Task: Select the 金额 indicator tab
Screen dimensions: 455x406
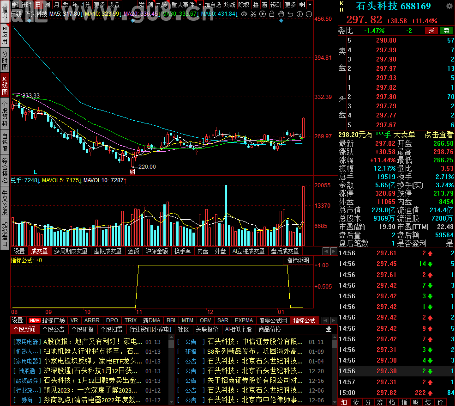Action: coord(134,251)
